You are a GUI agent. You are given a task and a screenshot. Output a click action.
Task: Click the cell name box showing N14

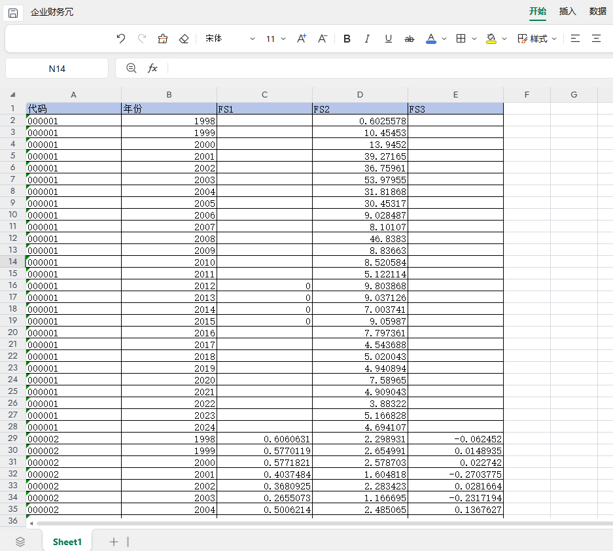click(57, 68)
